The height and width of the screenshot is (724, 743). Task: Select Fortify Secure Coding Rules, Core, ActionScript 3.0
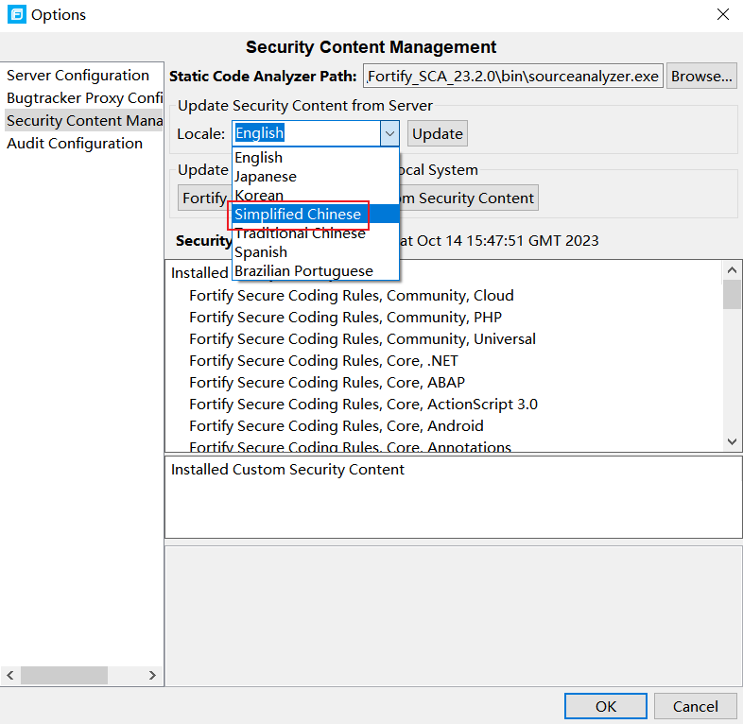point(363,405)
